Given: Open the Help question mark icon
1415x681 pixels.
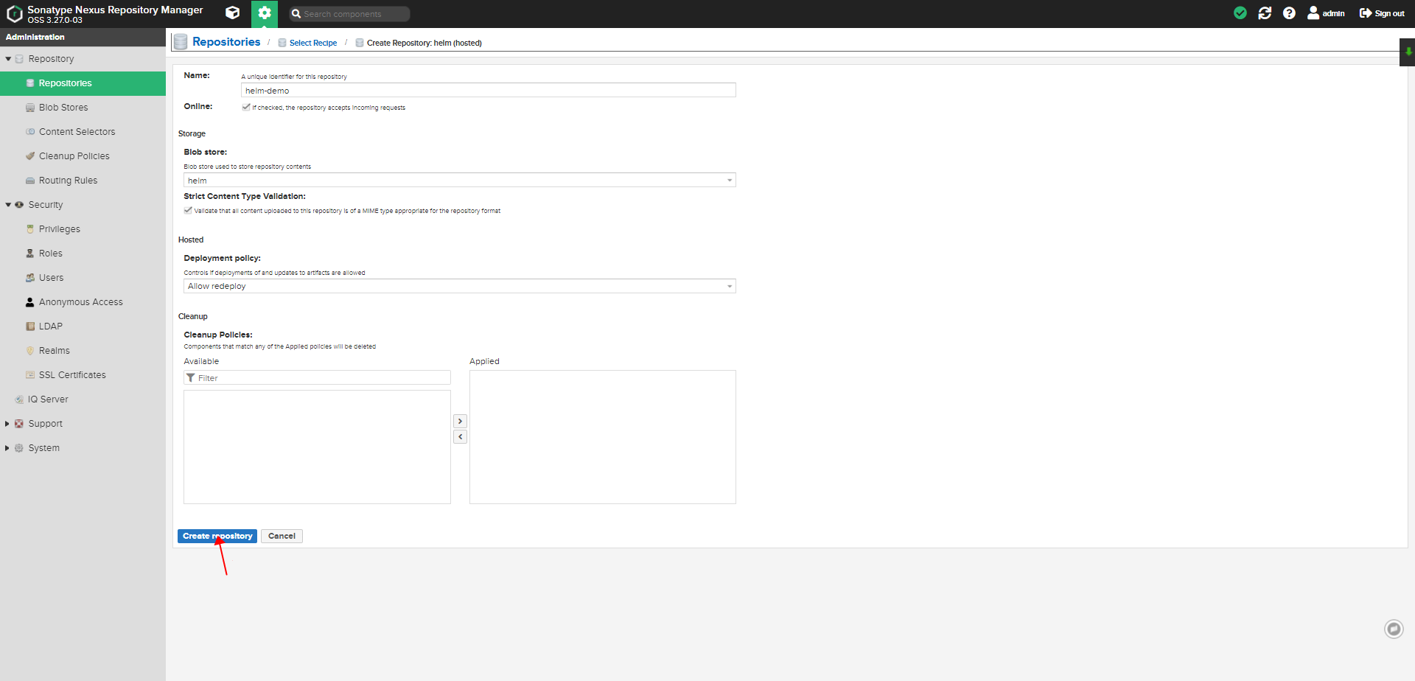Looking at the screenshot, I should pyautogui.click(x=1289, y=13).
